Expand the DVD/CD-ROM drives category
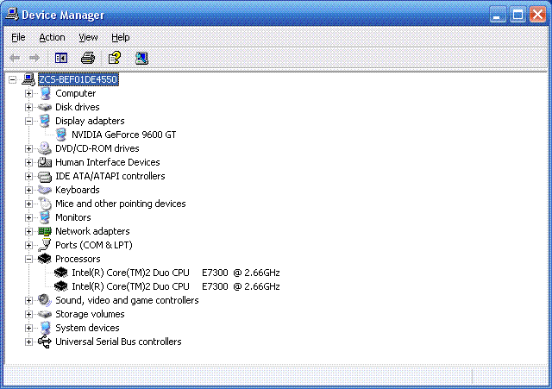 pyautogui.click(x=28, y=148)
